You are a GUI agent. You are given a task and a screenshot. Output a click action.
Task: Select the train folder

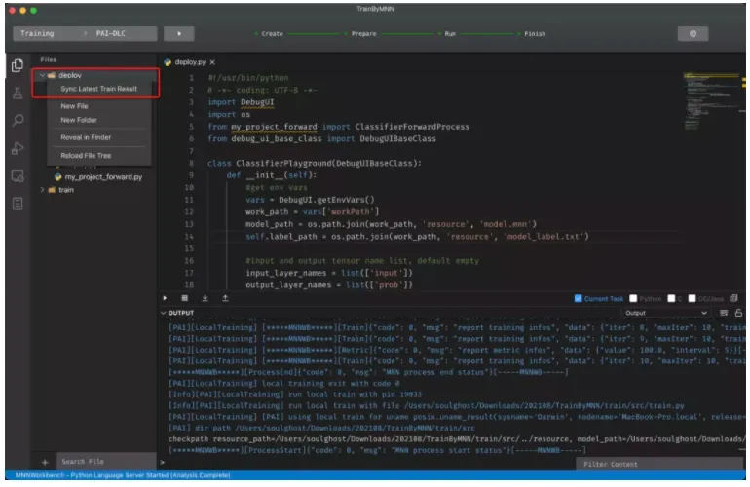66,189
